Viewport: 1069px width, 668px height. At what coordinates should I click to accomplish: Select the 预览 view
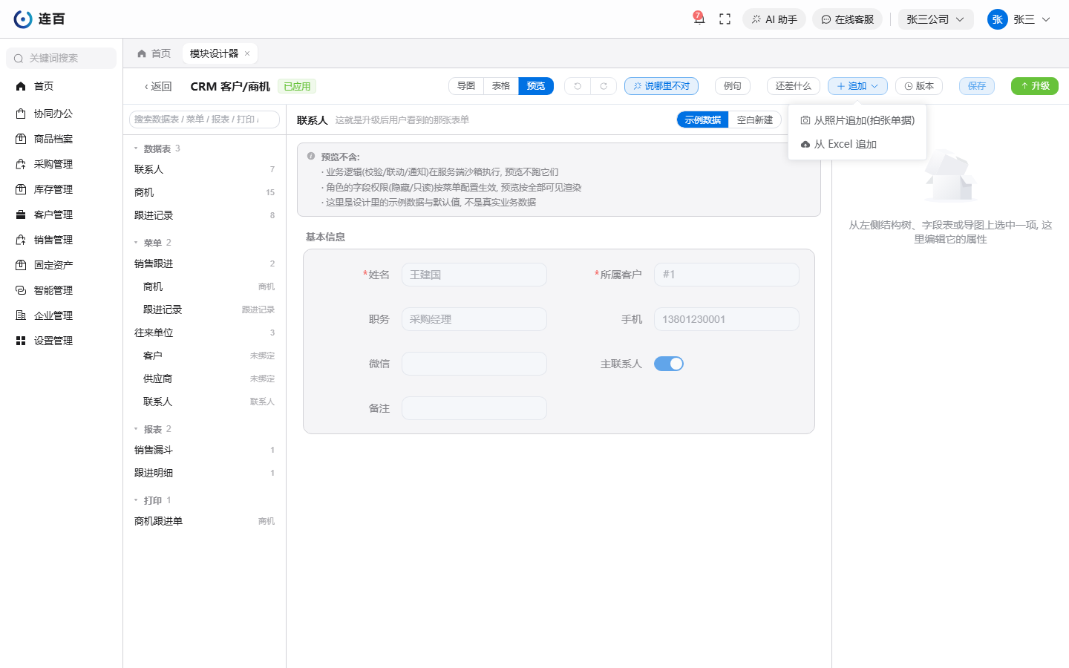pyautogui.click(x=536, y=86)
